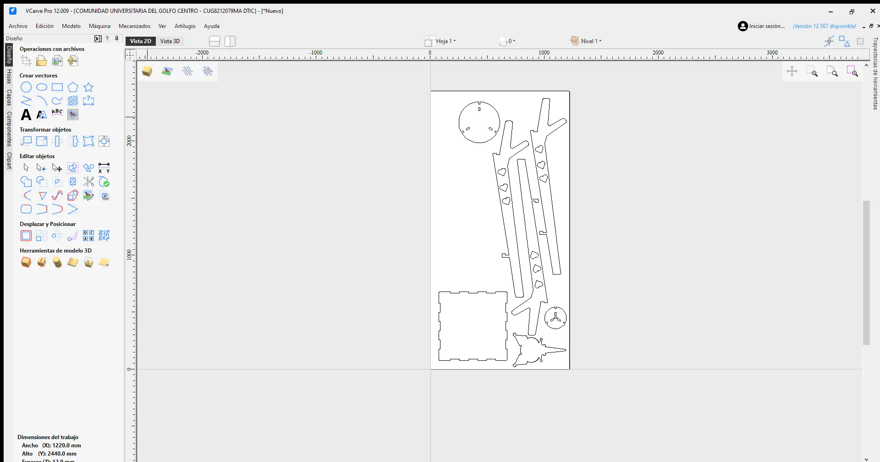Choose the Draw Arc tool

[x=42, y=101]
